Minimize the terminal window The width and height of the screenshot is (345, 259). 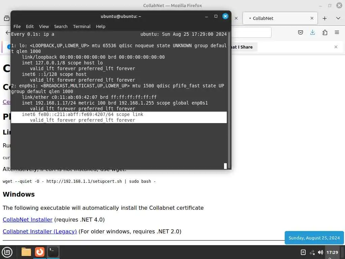pos(207,17)
